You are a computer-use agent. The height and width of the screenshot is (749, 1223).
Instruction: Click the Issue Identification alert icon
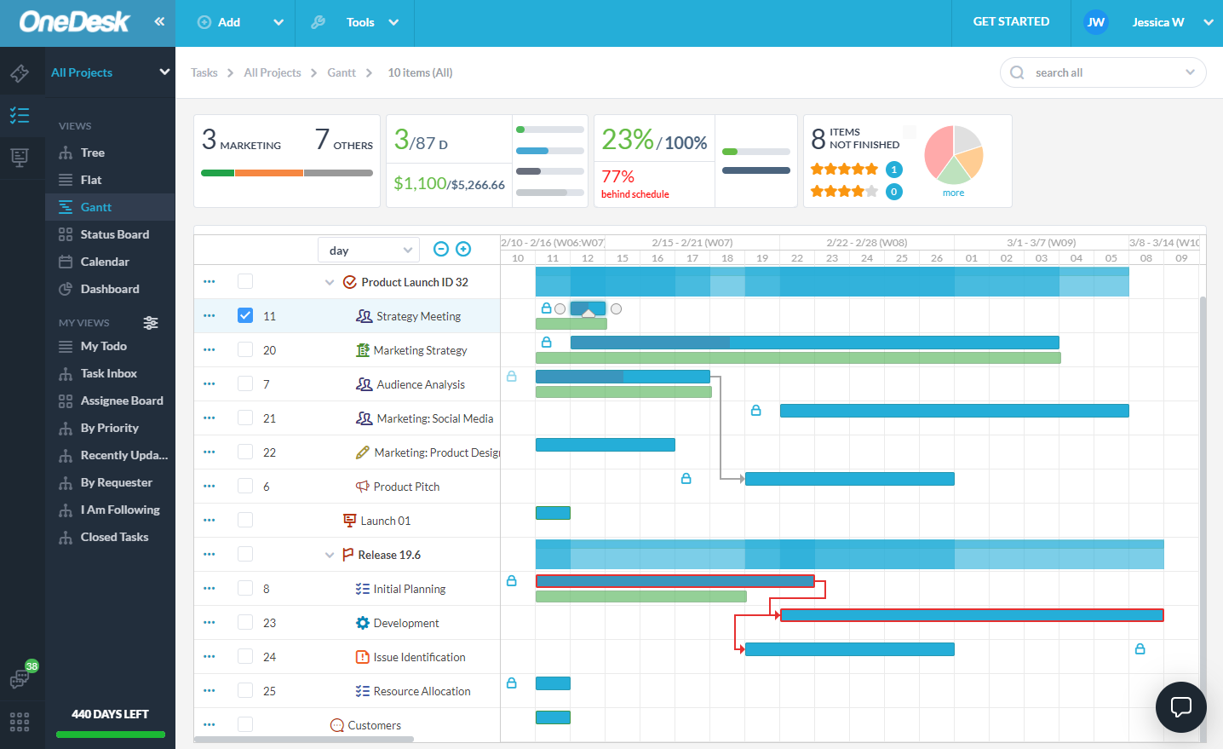tap(363, 657)
